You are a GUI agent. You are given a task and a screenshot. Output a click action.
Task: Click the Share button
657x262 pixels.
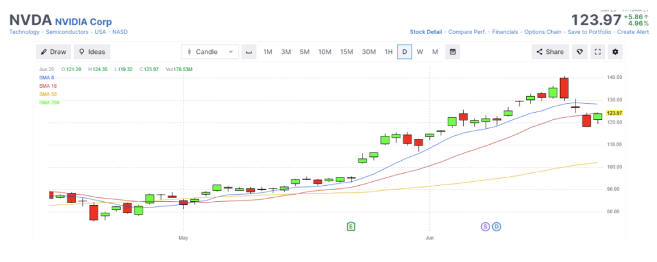pyautogui.click(x=550, y=52)
